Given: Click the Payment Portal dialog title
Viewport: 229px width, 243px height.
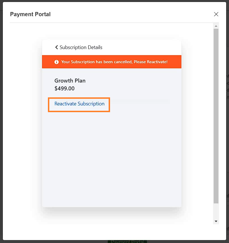Looking at the screenshot, I should (x=30, y=14).
